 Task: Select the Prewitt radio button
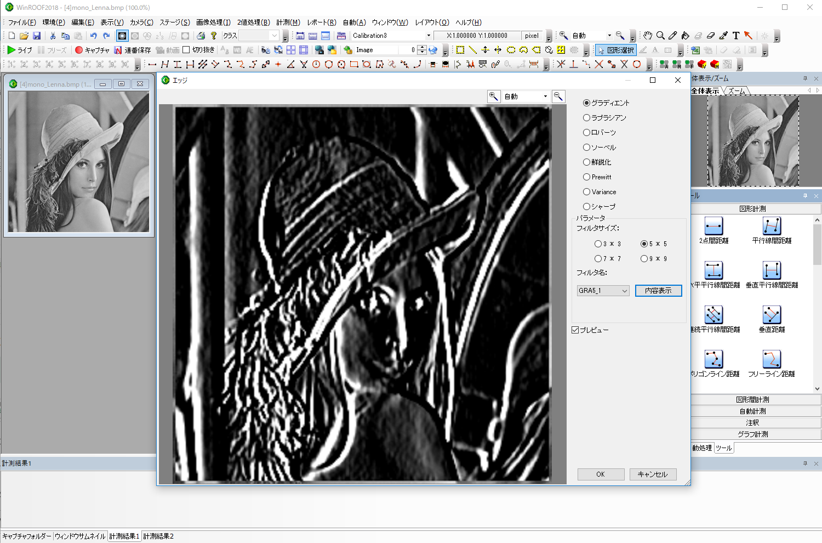586,177
